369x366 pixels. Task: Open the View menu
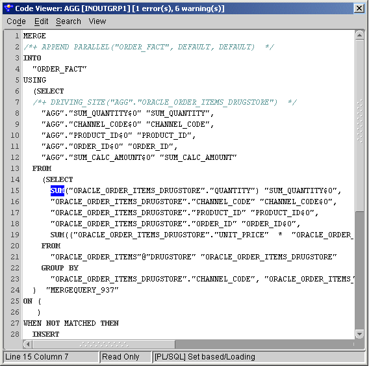click(x=97, y=21)
